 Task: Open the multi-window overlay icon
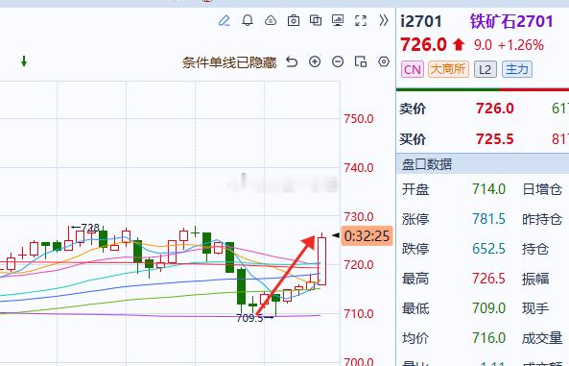tap(316, 20)
